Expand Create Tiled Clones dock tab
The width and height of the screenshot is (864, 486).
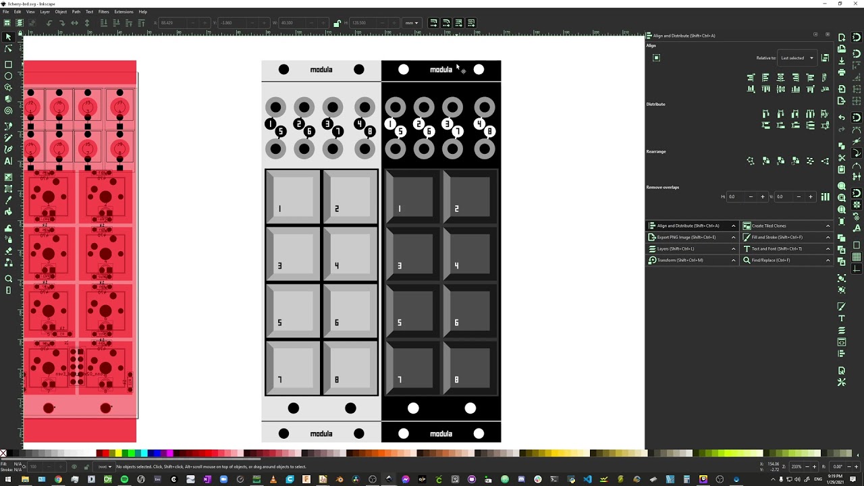787,225
